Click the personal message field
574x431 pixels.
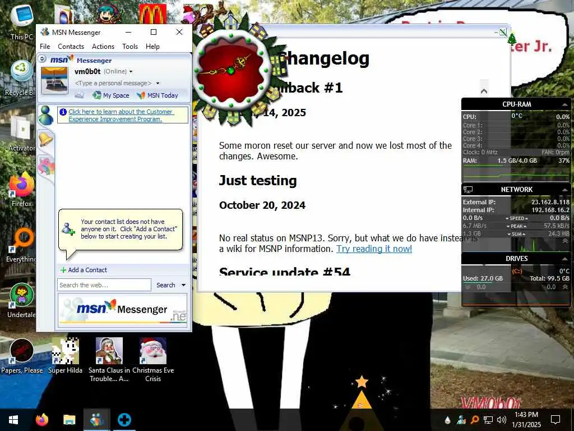[113, 83]
